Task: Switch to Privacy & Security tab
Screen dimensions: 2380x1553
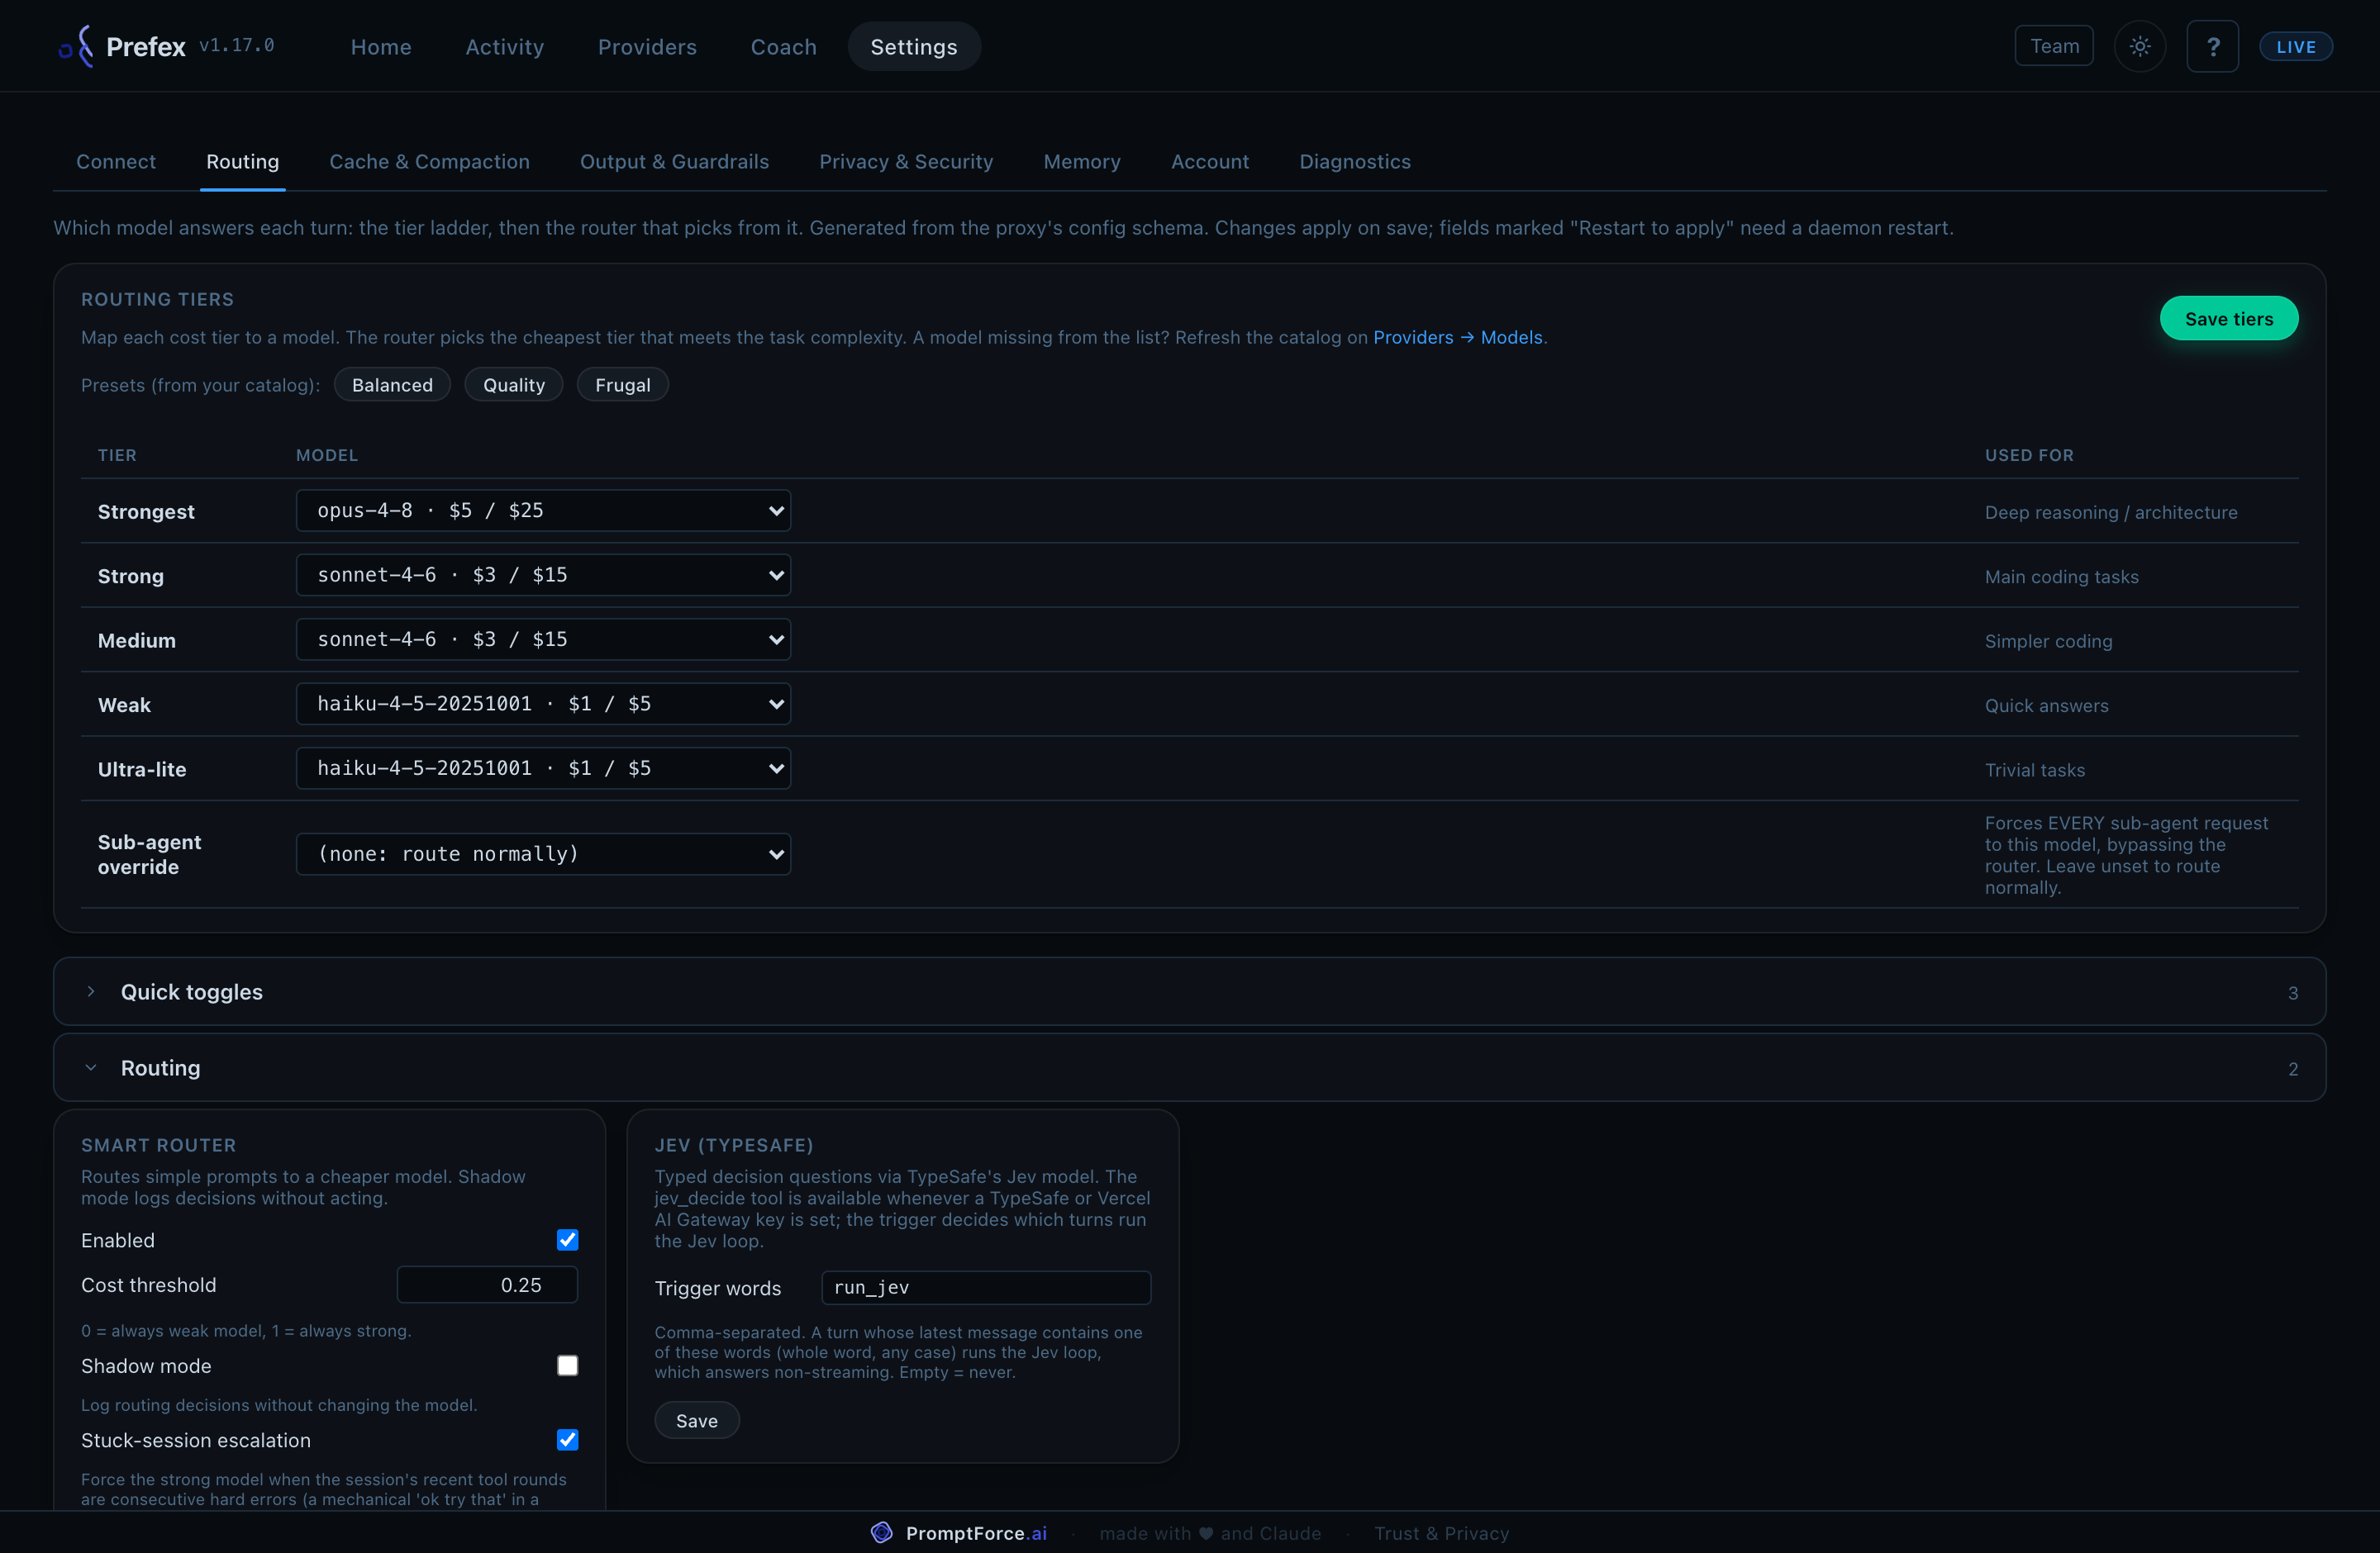Action: (906, 162)
